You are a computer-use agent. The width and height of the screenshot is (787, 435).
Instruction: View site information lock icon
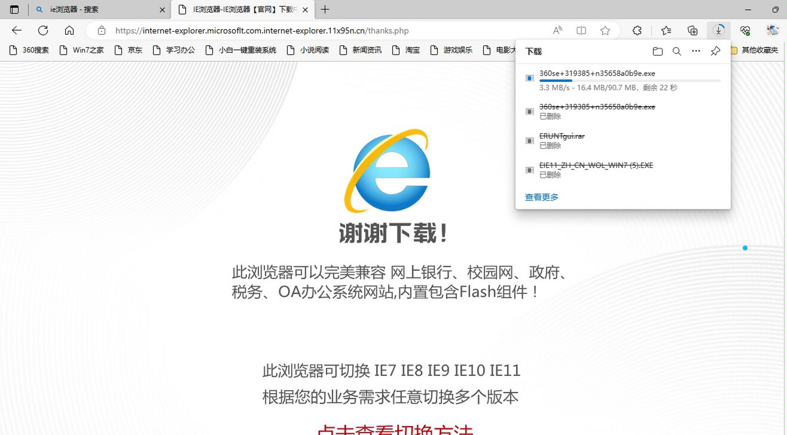(x=101, y=31)
